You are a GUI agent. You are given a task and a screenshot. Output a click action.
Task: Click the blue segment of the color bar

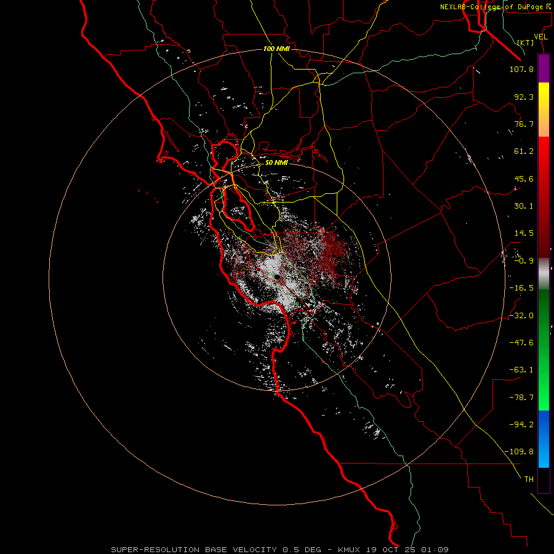544,439
